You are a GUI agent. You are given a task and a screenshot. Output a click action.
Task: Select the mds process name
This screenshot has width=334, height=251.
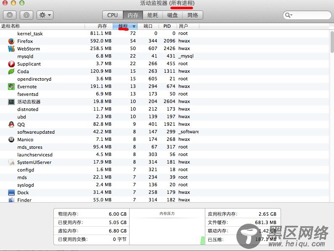[22, 177]
